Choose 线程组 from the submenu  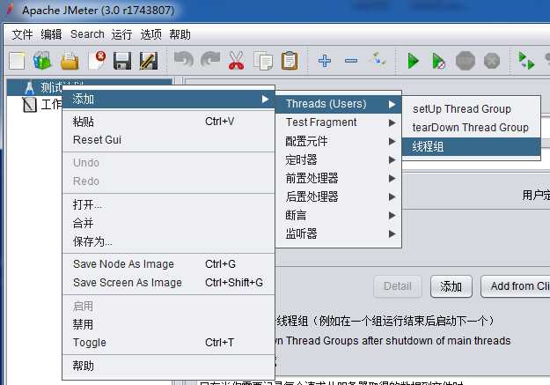[x=471, y=146]
